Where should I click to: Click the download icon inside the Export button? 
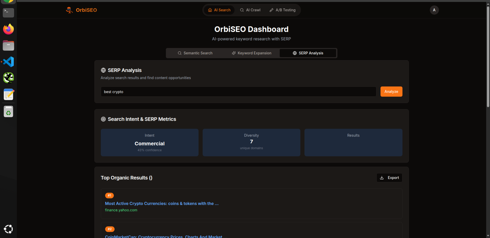tap(382, 178)
